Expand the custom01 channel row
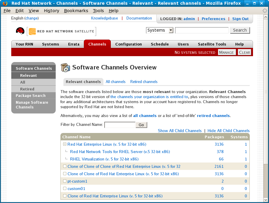 pos(65,188)
